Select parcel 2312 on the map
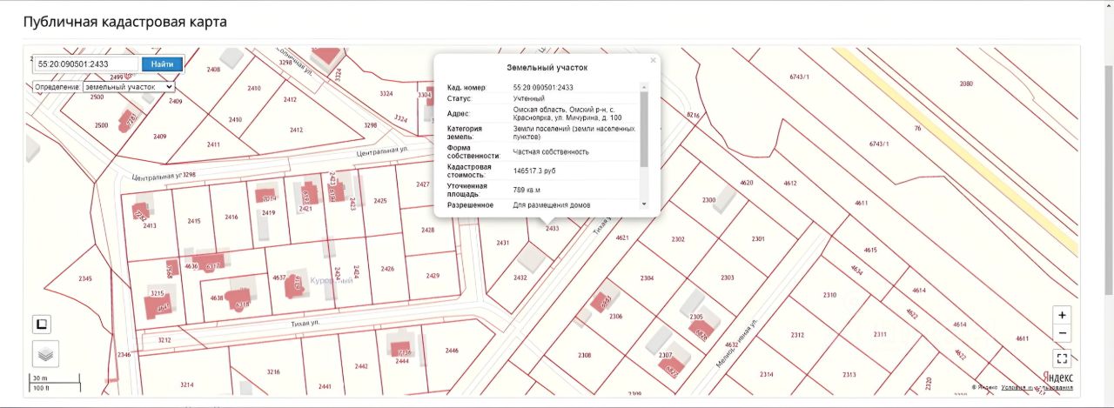 coord(797,335)
